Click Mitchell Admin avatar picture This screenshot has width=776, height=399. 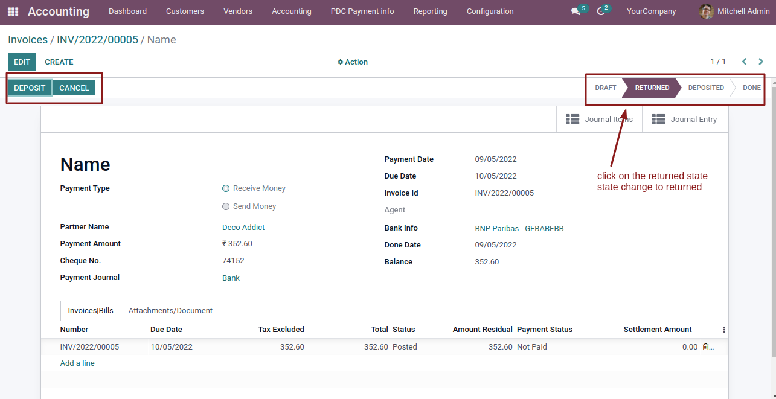pyautogui.click(x=706, y=11)
